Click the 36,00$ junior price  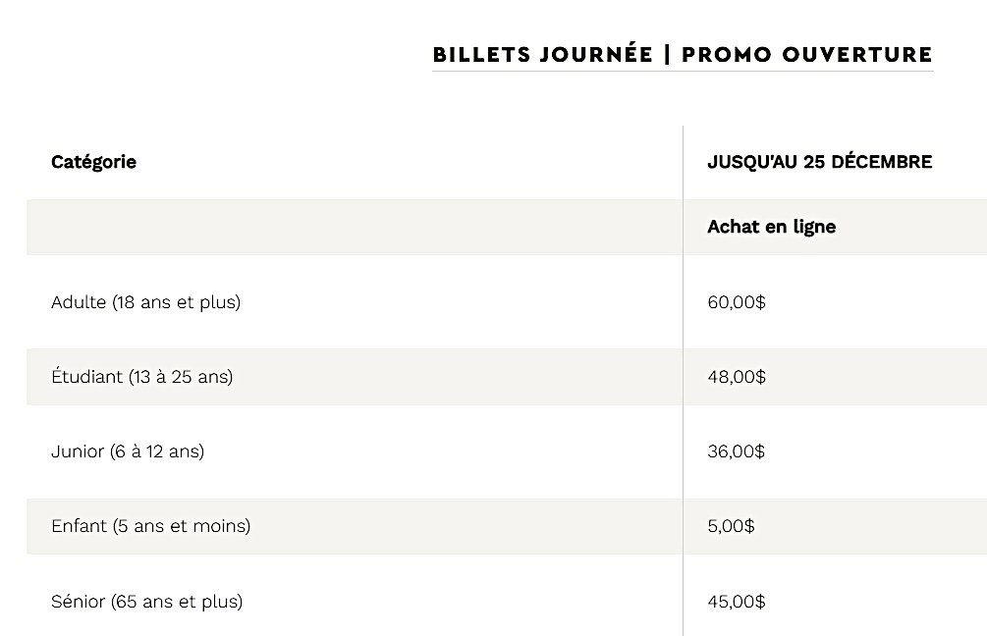736,451
